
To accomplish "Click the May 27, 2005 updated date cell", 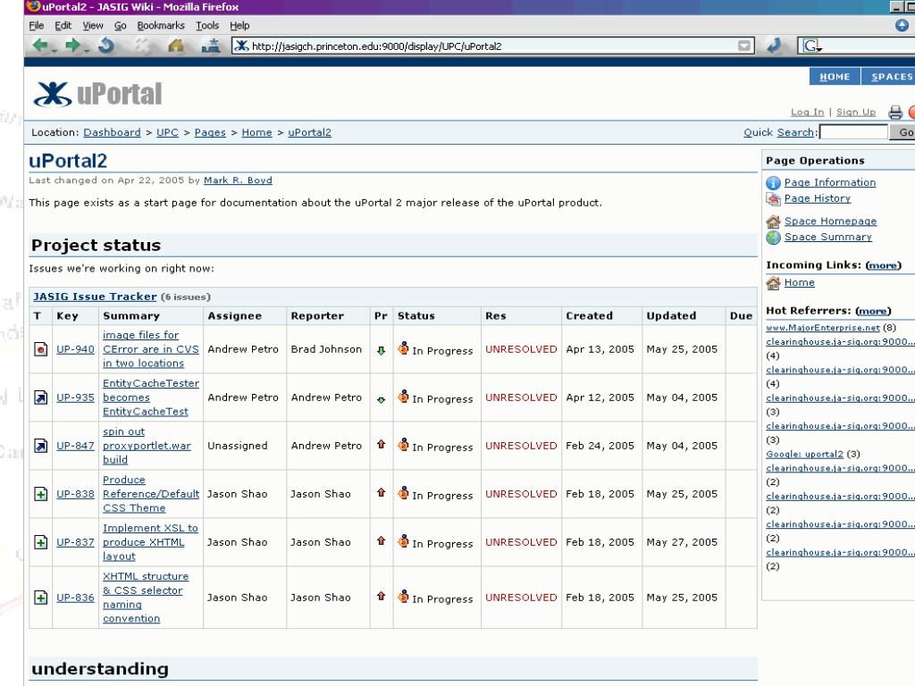I will click(x=682, y=542).
